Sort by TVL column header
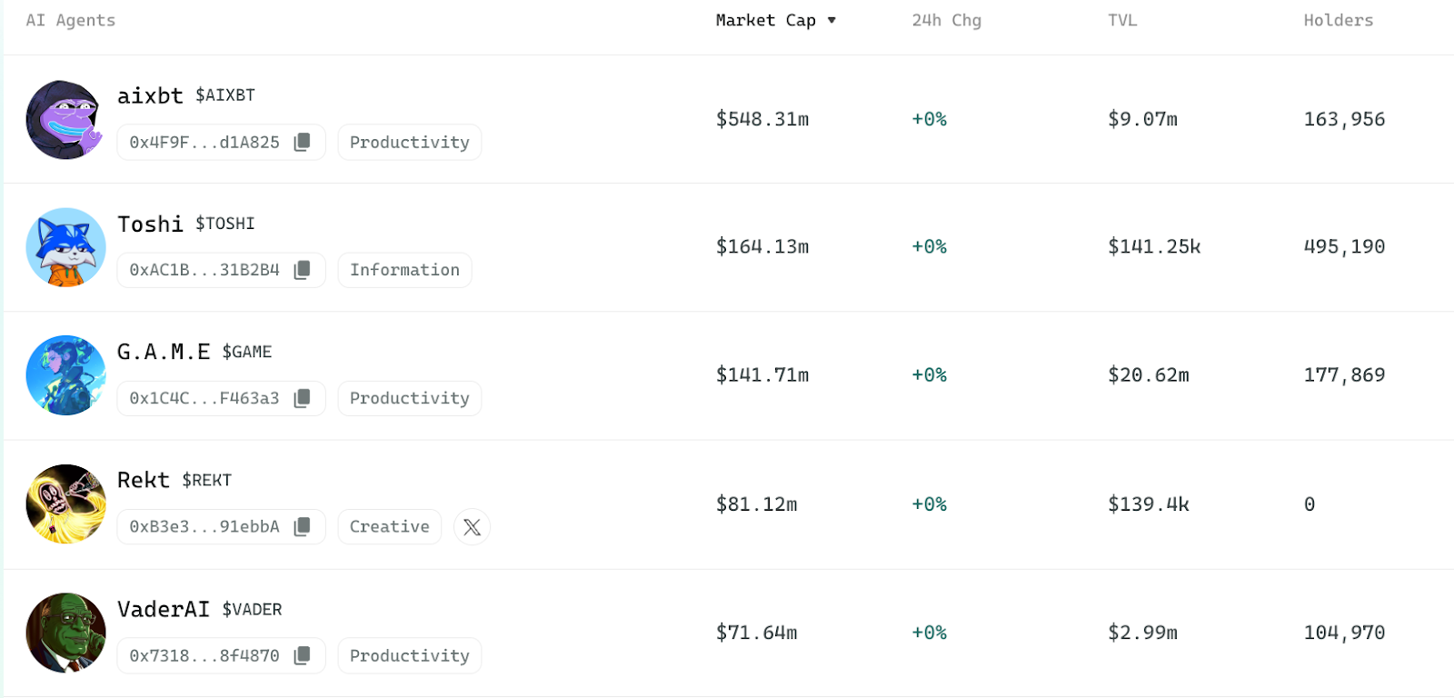The height and width of the screenshot is (698, 1454). point(1122,20)
